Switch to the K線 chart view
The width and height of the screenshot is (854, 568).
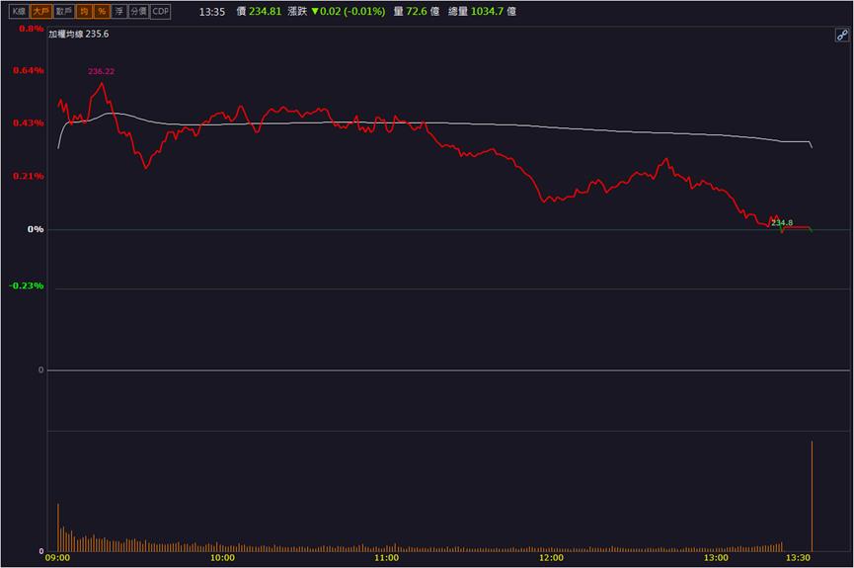click(19, 12)
